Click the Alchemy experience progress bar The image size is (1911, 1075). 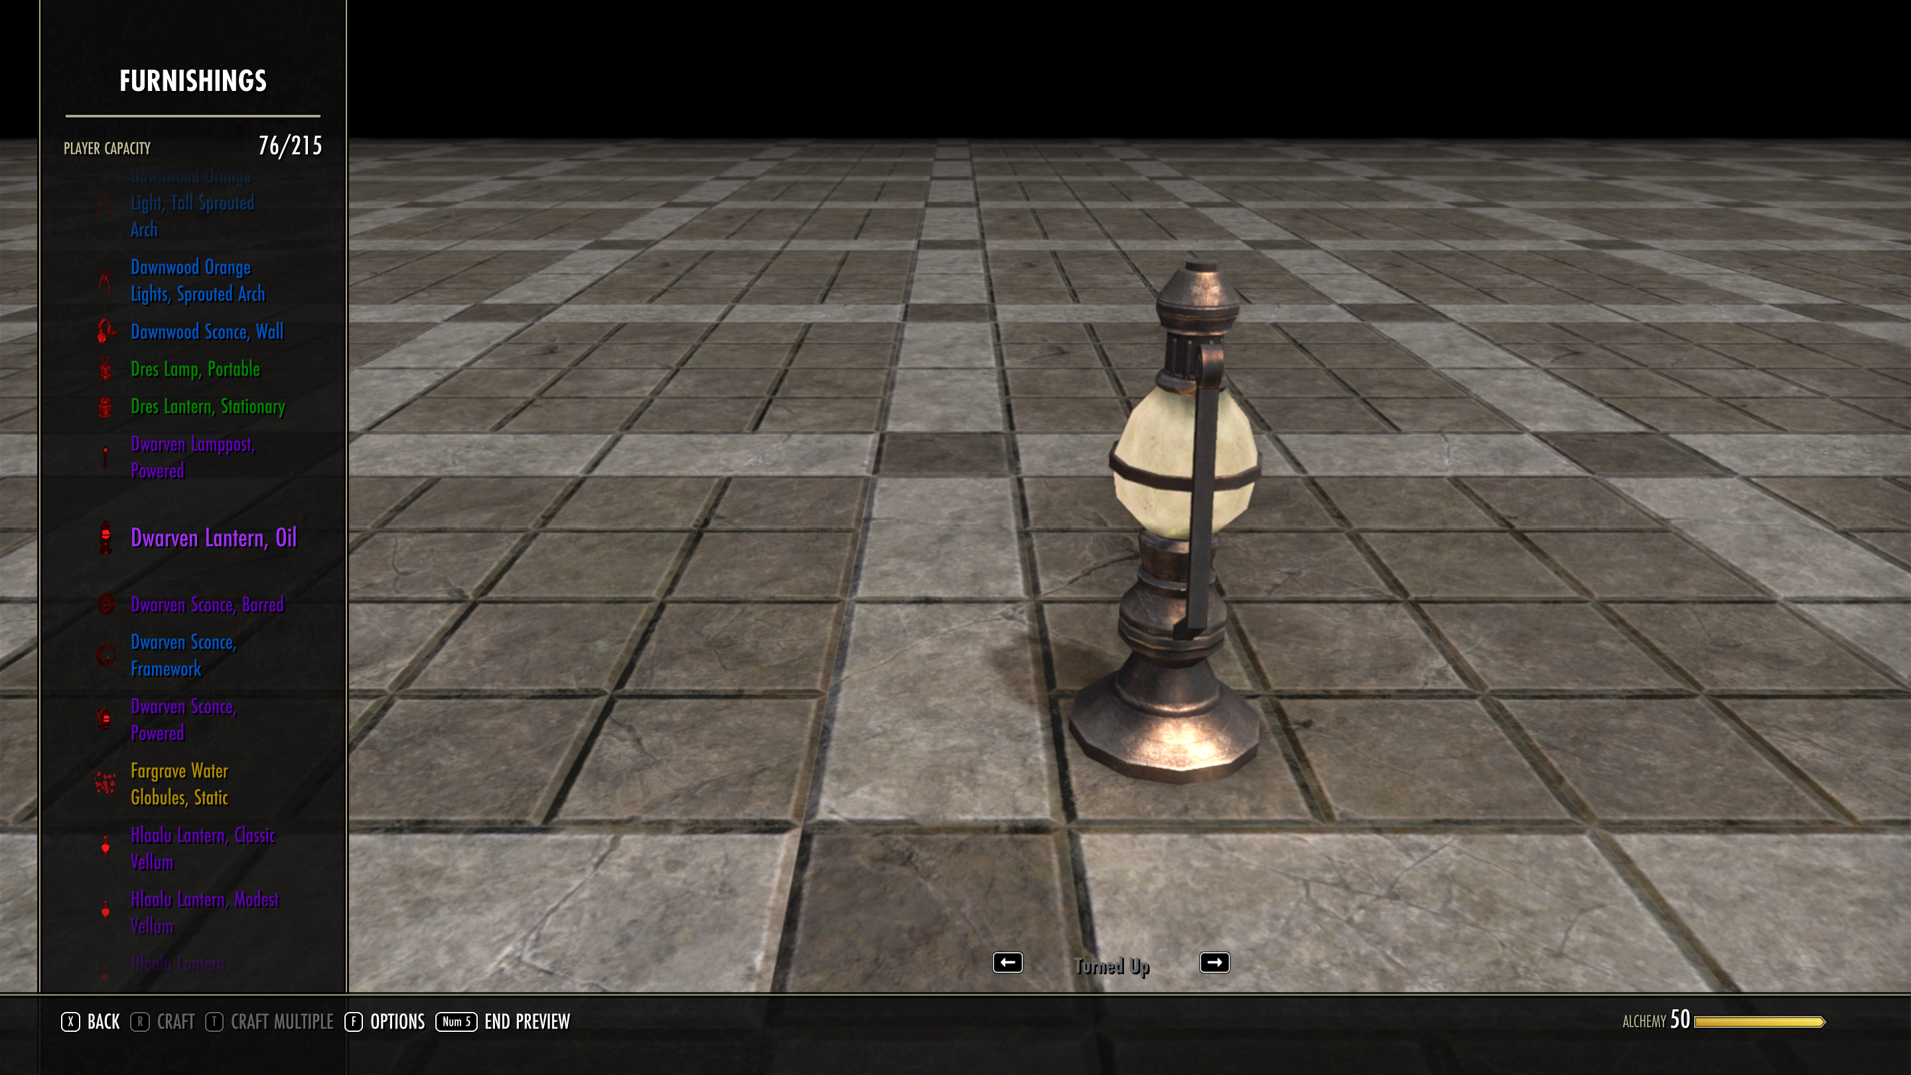1759,1022
